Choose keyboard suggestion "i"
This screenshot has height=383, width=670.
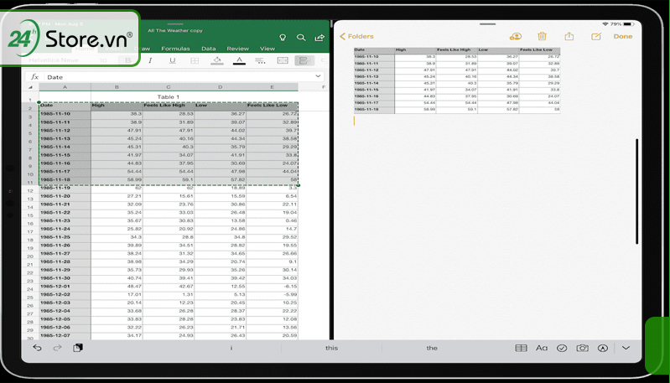click(x=231, y=348)
